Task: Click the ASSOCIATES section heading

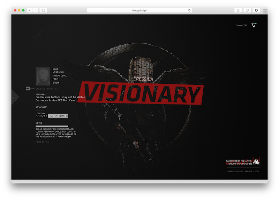Action: (x=42, y=107)
